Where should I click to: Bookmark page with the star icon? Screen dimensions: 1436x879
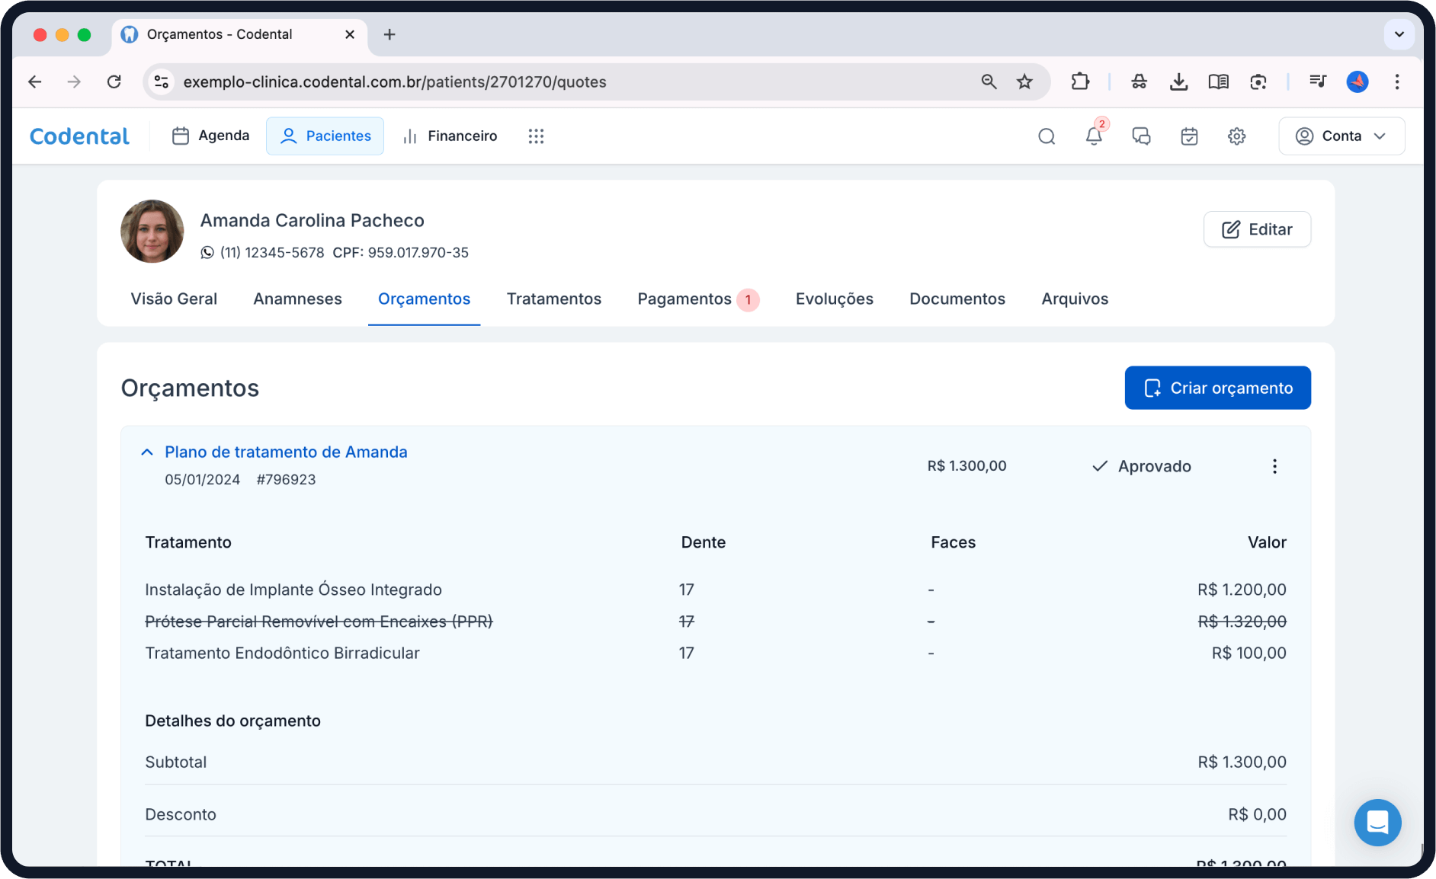1024,82
